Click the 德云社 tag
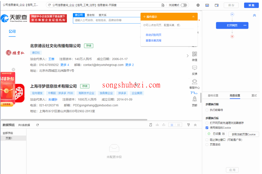Image resolution: width=262 pixels, height=174 pixels. (36, 53)
